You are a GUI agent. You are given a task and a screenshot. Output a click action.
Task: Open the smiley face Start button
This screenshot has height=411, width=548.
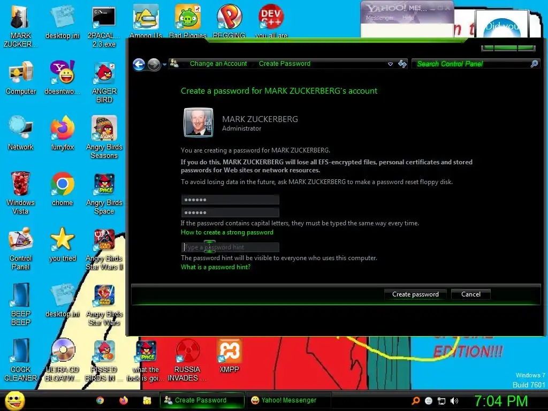[15, 400]
